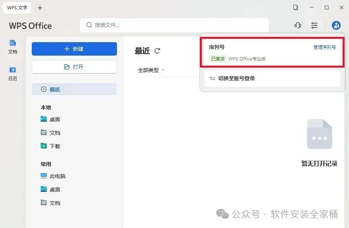Expand the 全部类型 filter dropdown
The image size is (349, 228).
[x=151, y=70]
